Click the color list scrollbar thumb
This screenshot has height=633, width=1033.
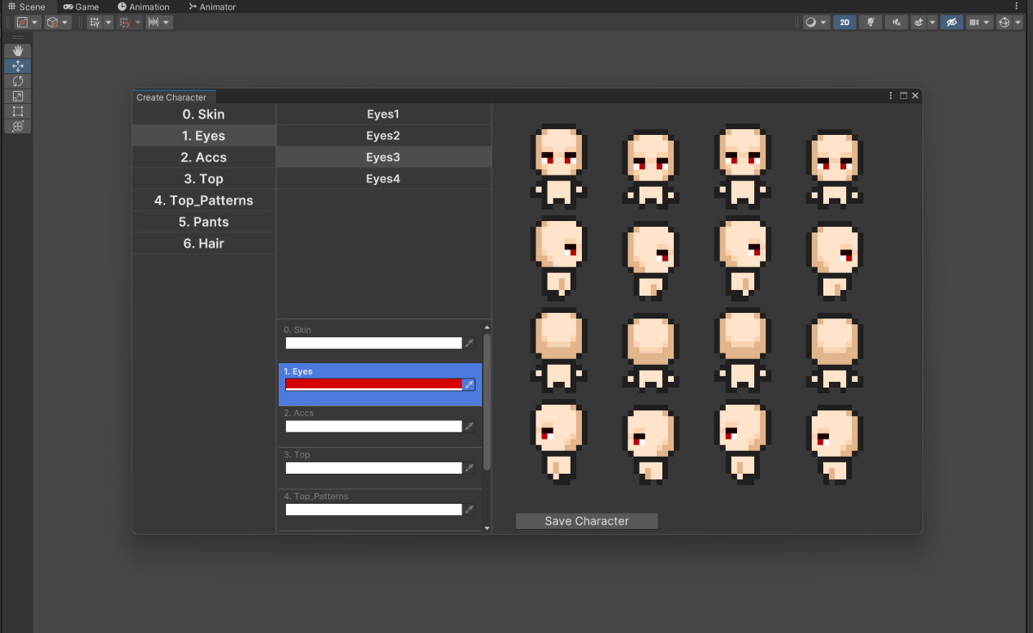pos(487,402)
